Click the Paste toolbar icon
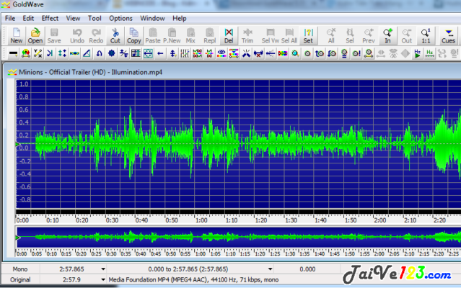The image size is (461, 288). (153, 36)
